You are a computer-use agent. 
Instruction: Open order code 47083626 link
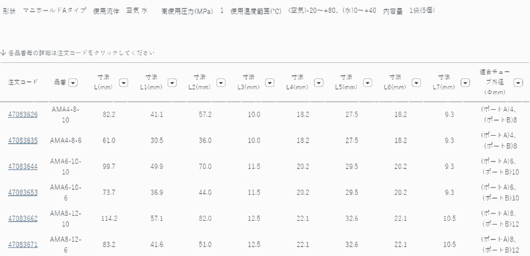point(23,115)
